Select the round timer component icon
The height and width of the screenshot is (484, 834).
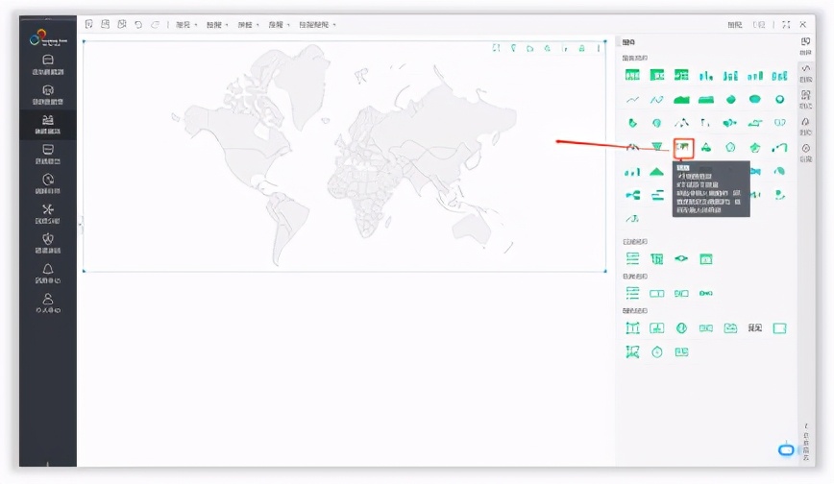[657, 352]
